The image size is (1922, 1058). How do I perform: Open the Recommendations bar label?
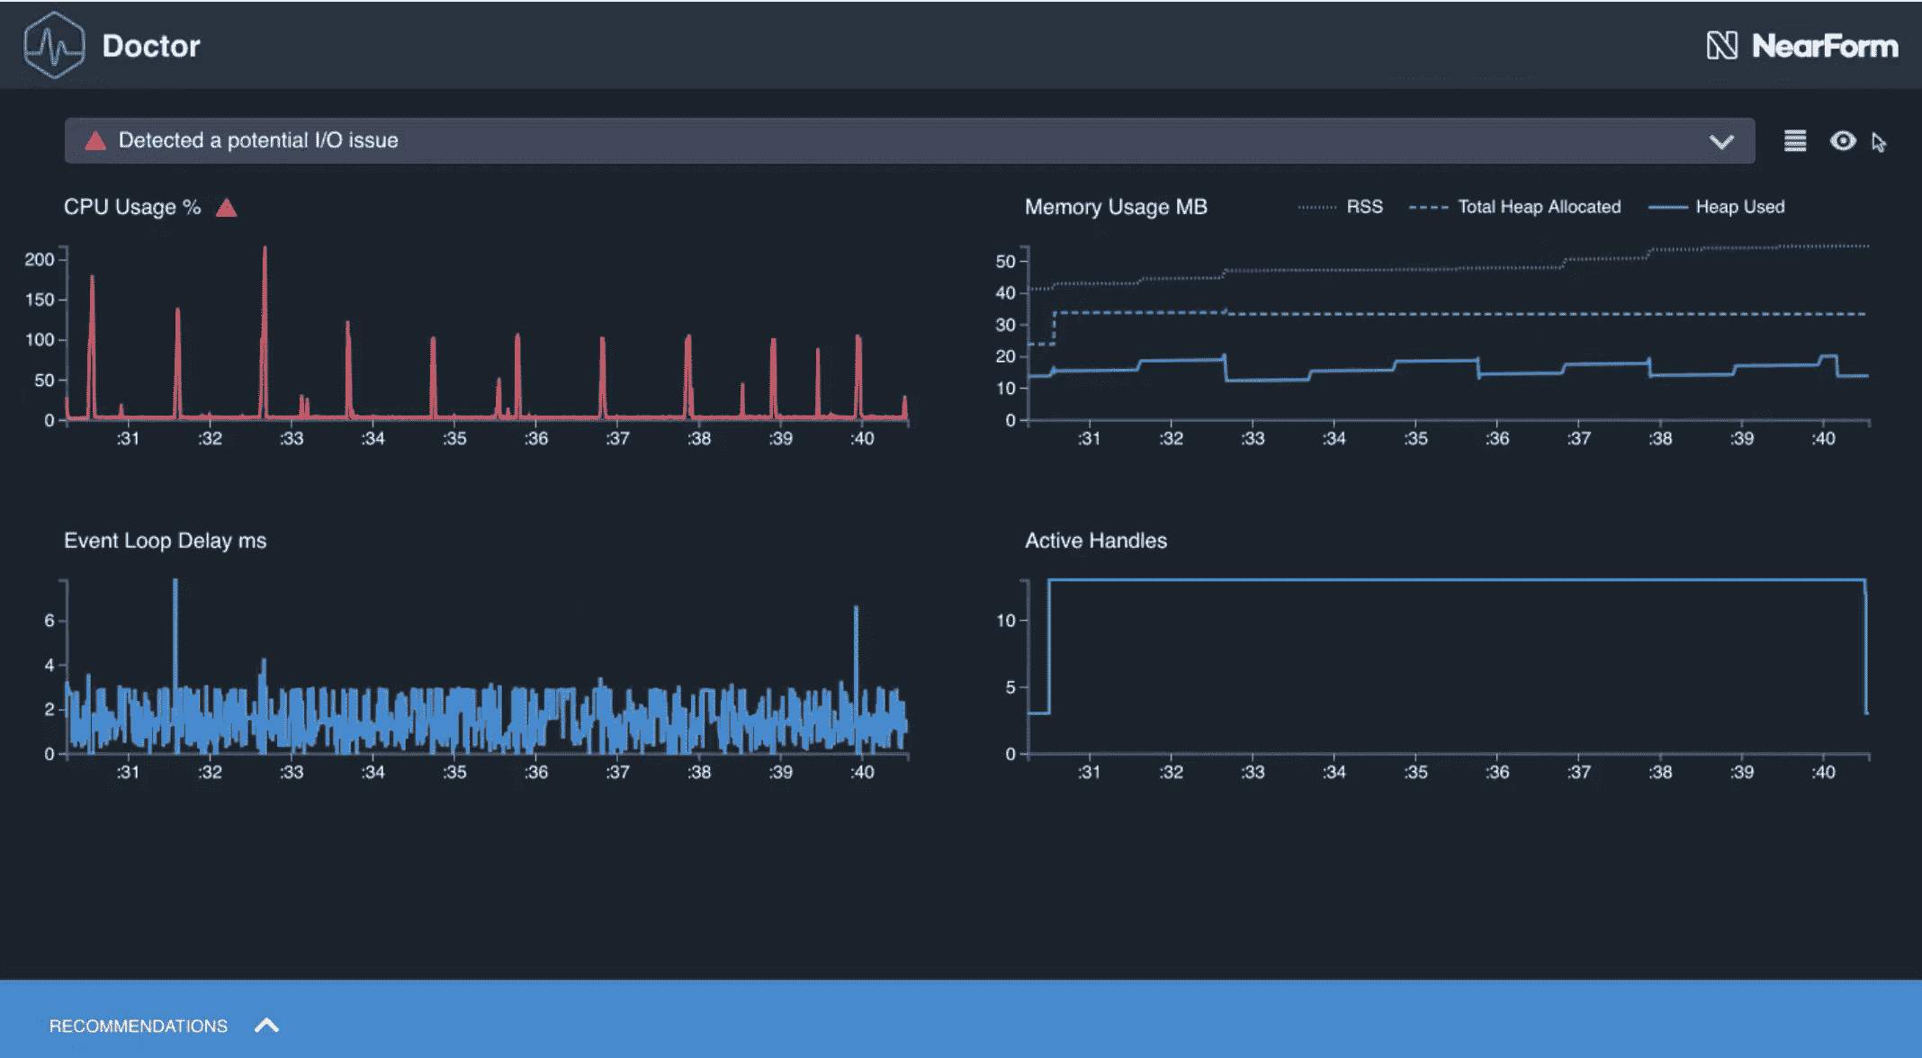(139, 1027)
